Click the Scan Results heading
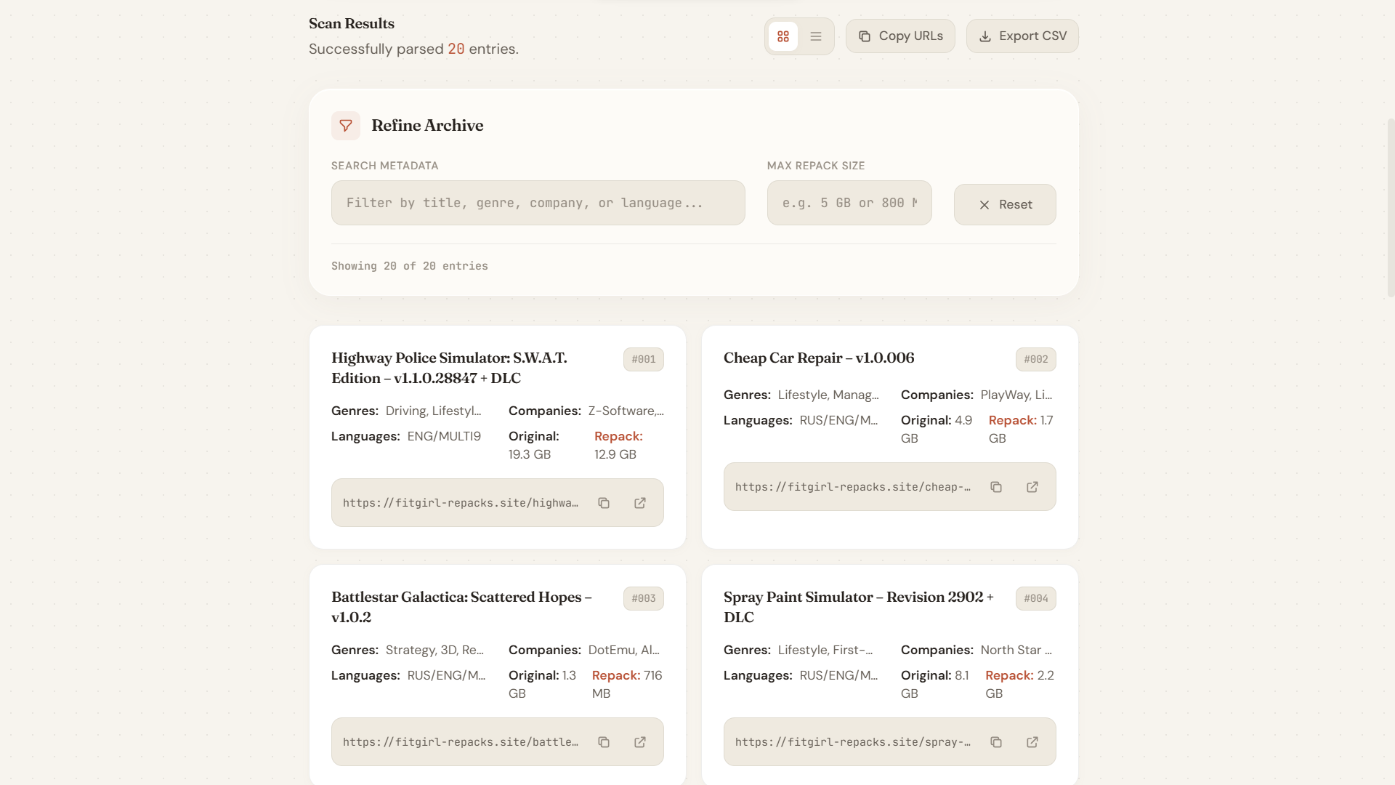The width and height of the screenshot is (1395, 785). click(352, 23)
